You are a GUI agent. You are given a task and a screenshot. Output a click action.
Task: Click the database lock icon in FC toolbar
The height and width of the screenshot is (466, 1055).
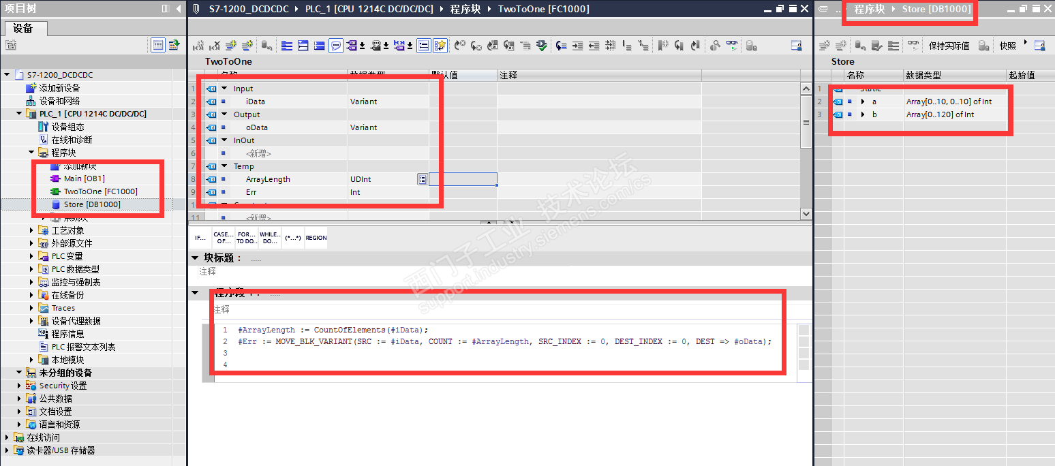point(750,46)
